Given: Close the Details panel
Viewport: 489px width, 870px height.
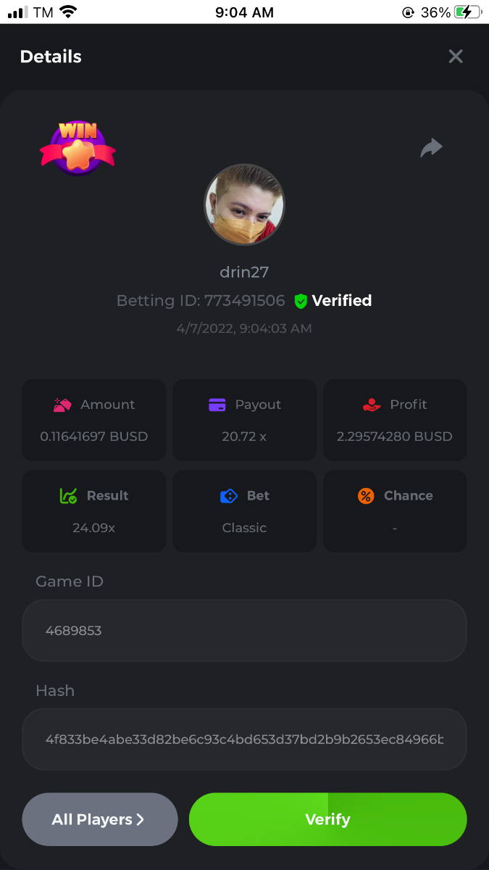Looking at the screenshot, I should pyautogui.click(x=456, y=57).
